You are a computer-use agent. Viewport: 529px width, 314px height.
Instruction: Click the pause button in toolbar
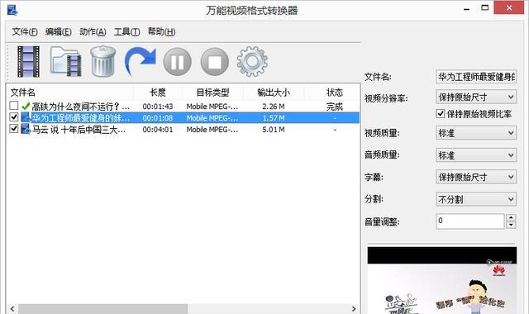point(177,62)
